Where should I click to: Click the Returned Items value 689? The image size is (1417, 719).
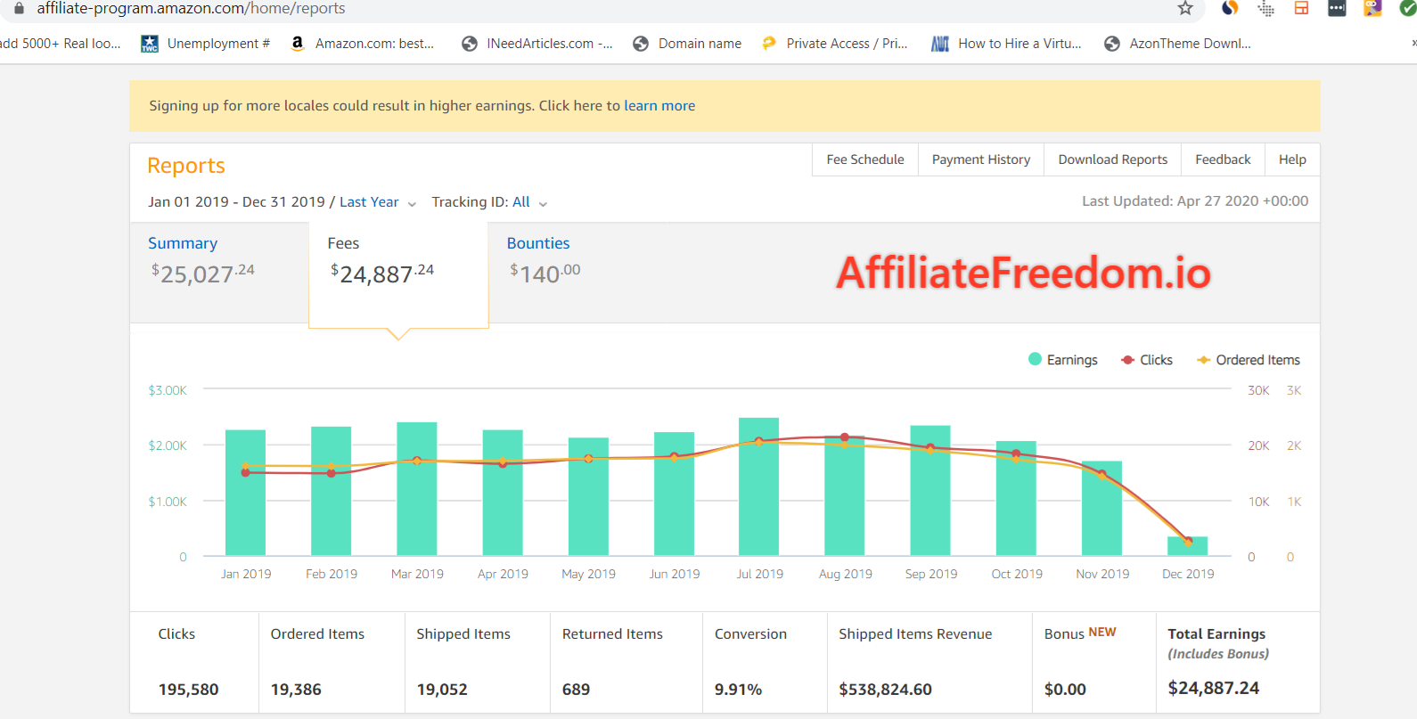click(576, 690)
